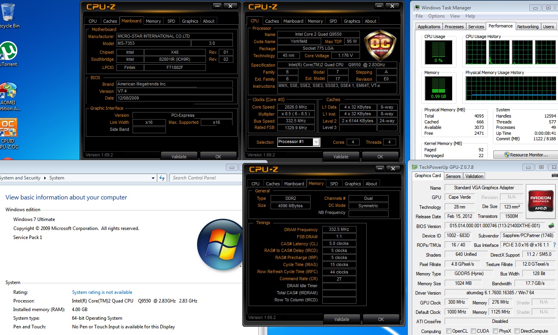Click the Gigabyte OC motherboard logo in CPU-Z
The image size is (558, 335).
(380, 45)
